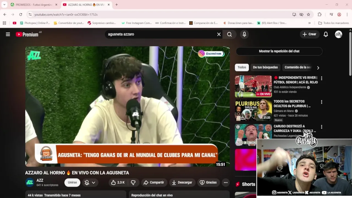Open options for Pluribus video
352x198 pixels.
321,102
